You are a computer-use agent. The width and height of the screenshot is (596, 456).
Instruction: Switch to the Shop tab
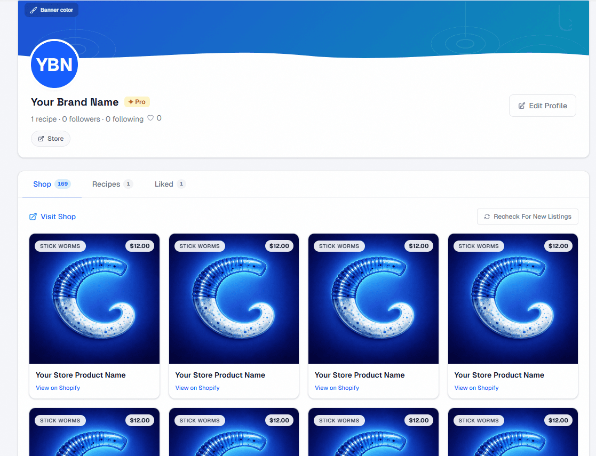click(x=43, y=184)
